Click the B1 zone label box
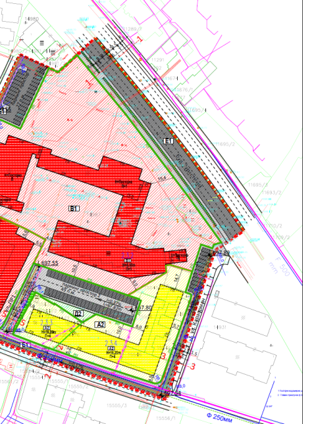Viewport: 316px width, 424px height. coord(74,208)
